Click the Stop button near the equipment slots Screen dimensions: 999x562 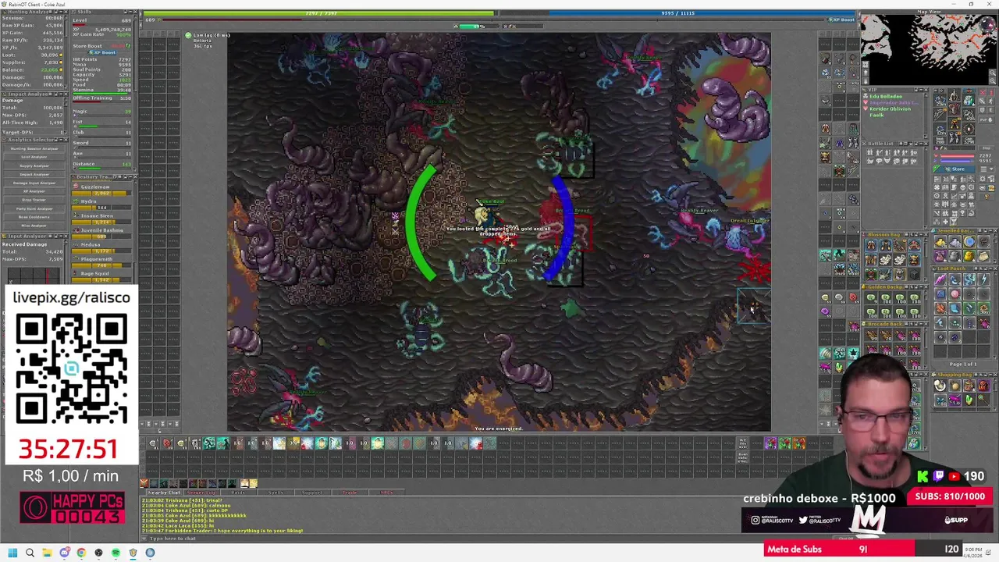986,148
